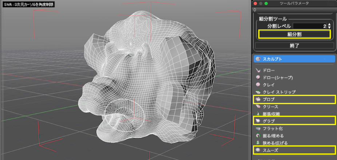Open the スカルプト mode dropdown

point(294,59)
